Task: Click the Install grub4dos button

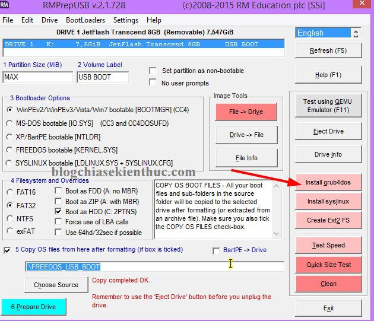Action: pos(328,182)
